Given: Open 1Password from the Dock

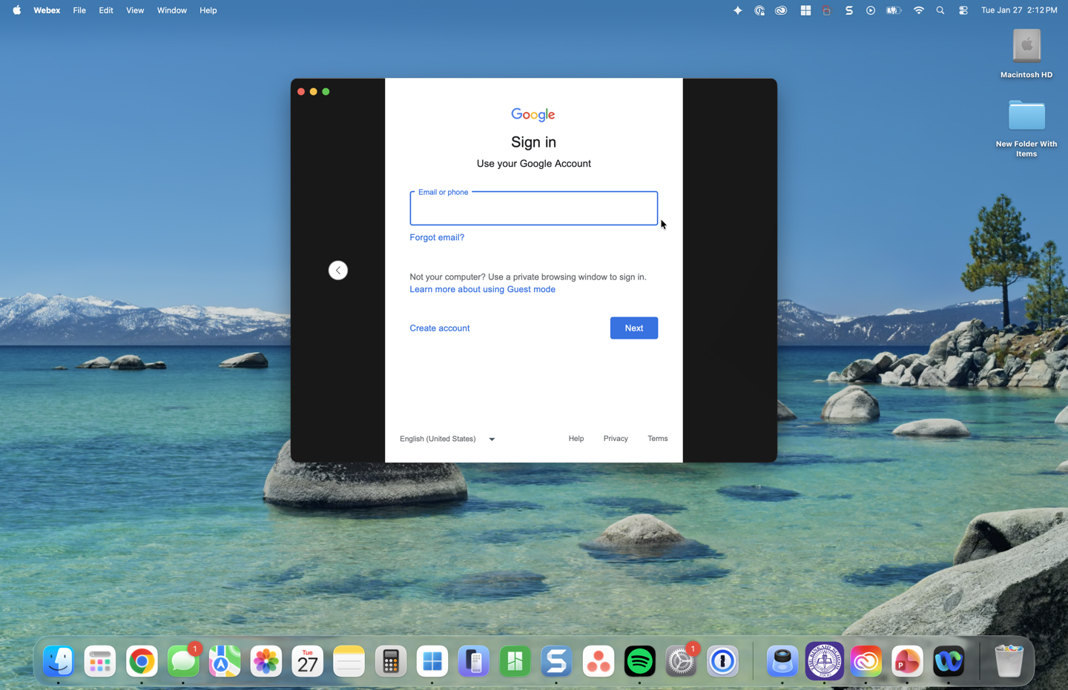Looking at the screenshot, I should pyautogui.click(x=723, y=661).
